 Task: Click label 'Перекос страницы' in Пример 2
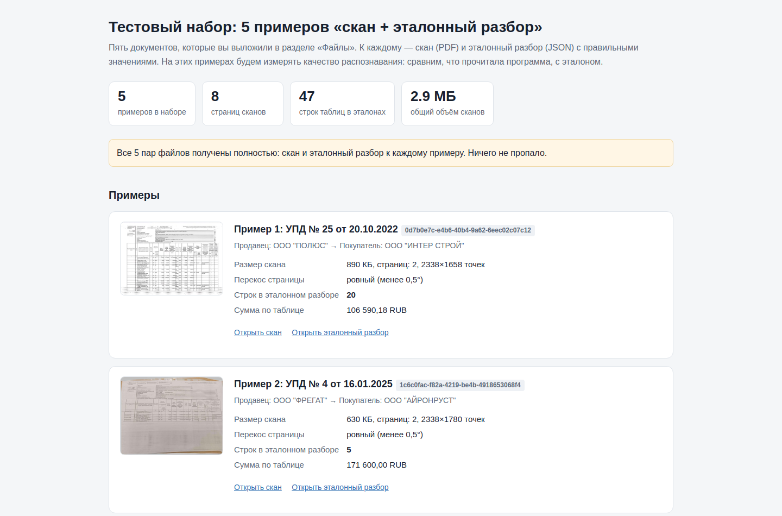click(x=269, y=435)
